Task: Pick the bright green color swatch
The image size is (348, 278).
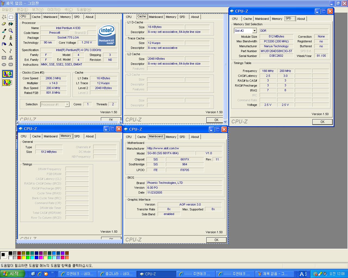Action: coord(28,257)
